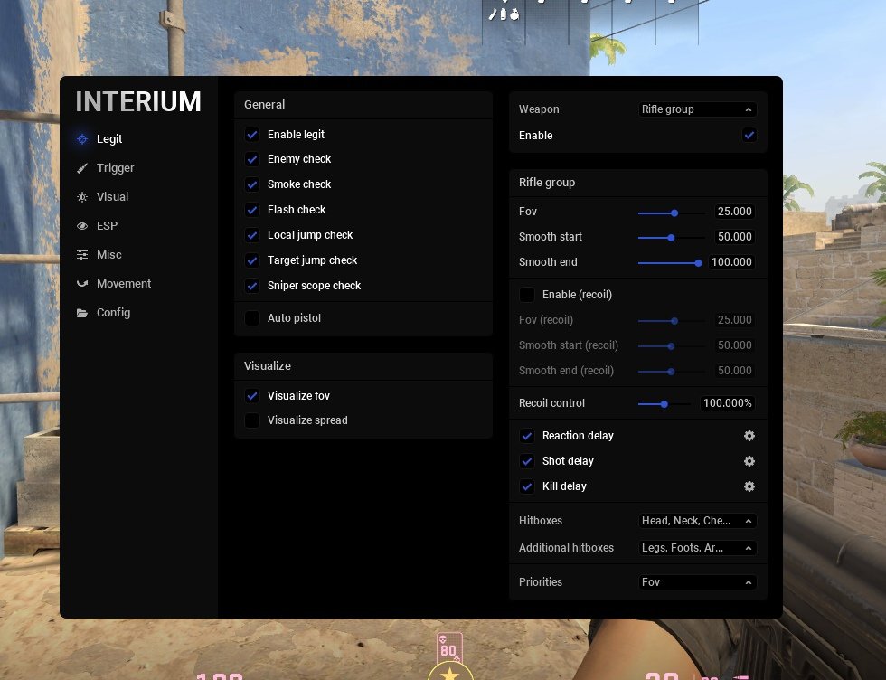Open Reaction delay gear settings
Image resolution: width=886 pixels, height=680 pixels.
click(749, 436)
